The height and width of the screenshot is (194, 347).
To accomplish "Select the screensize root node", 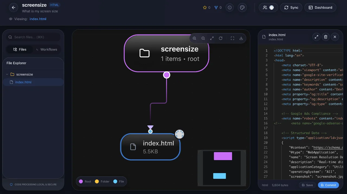I will coord(166,53).
